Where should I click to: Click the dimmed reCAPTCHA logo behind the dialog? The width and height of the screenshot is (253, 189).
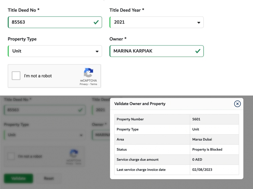[74, 153]
